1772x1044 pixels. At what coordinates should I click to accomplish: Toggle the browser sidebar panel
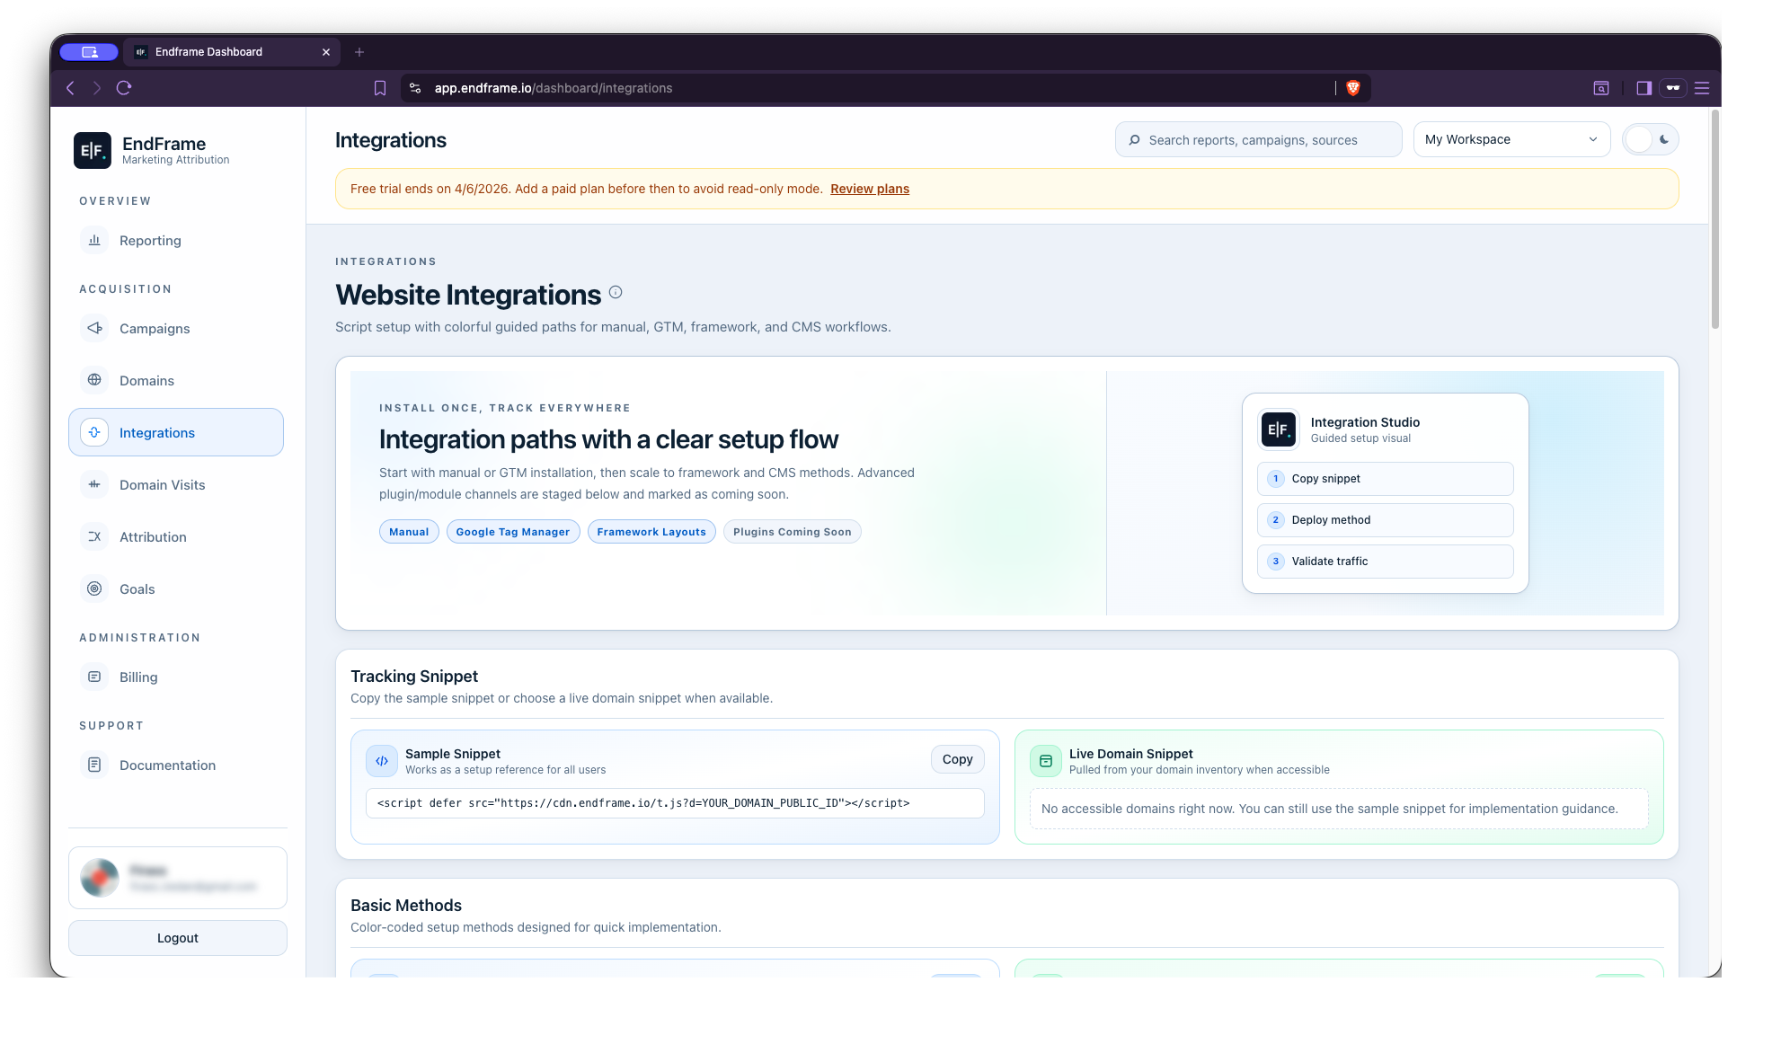pyautogui.click(x=1644, y=88)
